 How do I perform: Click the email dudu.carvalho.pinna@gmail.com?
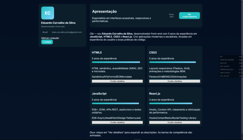pos(67,32)
